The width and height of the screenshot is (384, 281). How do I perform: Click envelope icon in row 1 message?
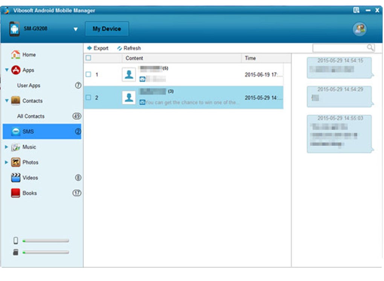[142, 79]
